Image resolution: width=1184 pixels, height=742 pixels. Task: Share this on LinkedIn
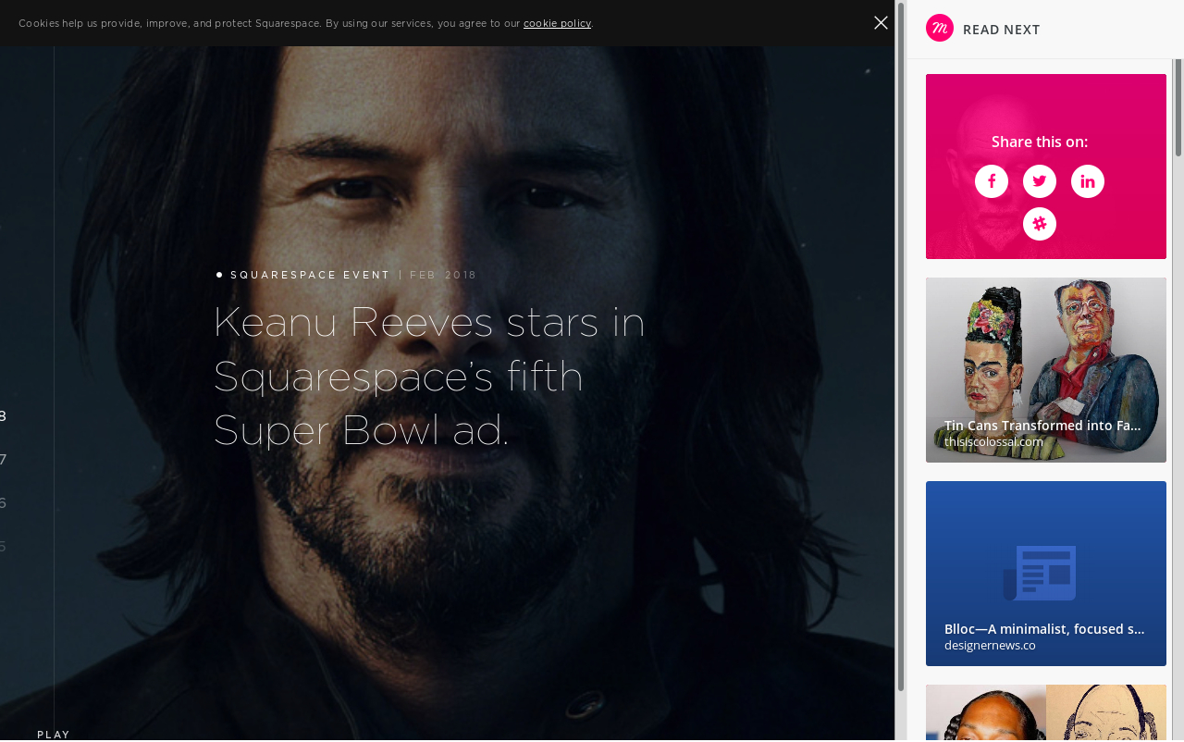[1087, 181]
